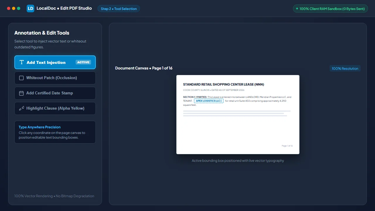This screenshot has height=211, width=375.
Task: Click "COOK COUNTY, ILLINOIS" dated line
Action: 214,90
